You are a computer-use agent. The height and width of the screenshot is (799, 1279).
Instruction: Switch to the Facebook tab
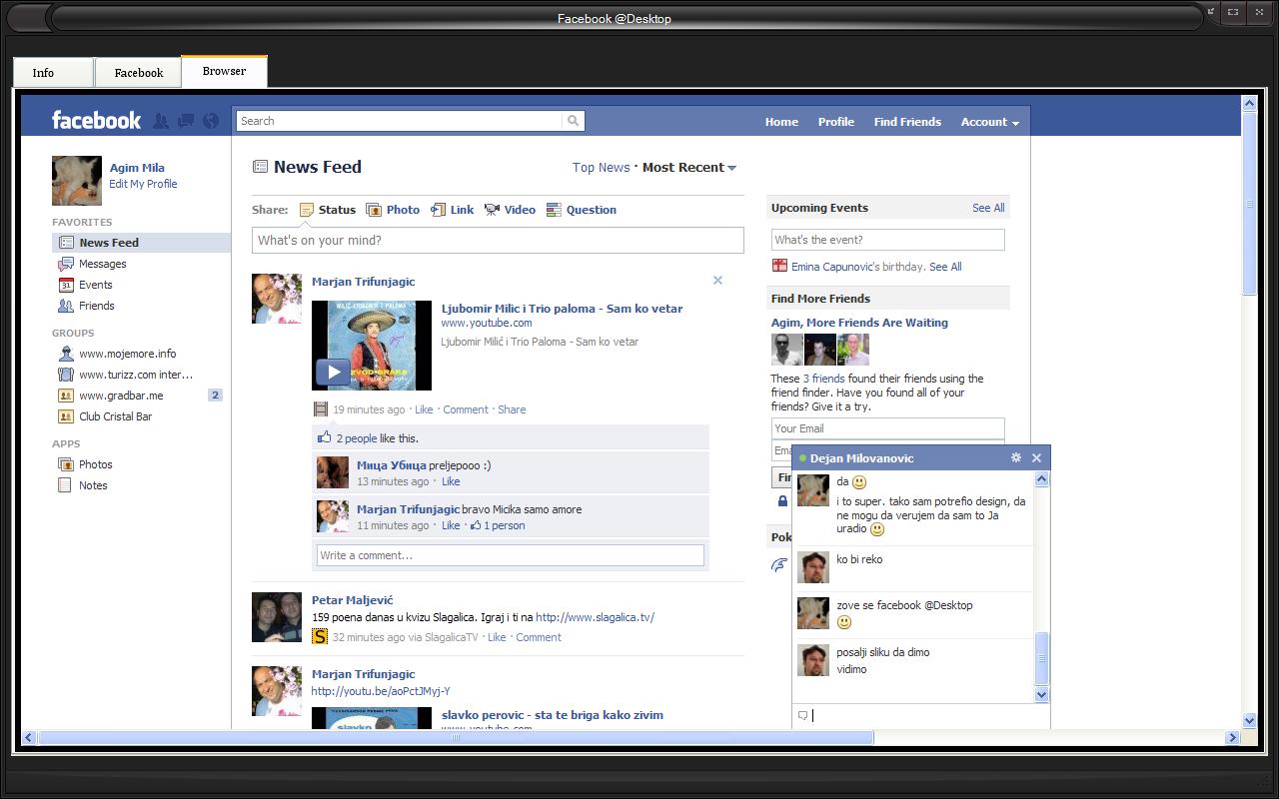pos(138,72)
